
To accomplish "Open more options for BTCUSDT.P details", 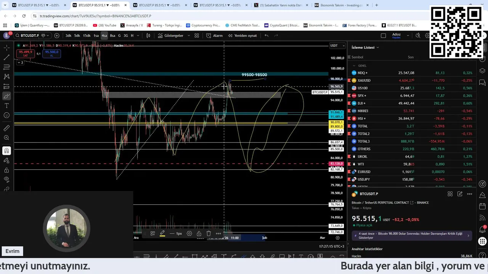I will click(470, 194).
